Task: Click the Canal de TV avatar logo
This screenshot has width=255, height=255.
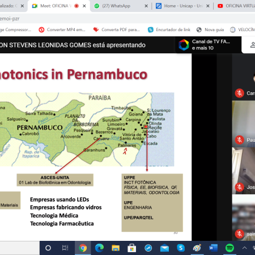Action: [x=184, y=45]
